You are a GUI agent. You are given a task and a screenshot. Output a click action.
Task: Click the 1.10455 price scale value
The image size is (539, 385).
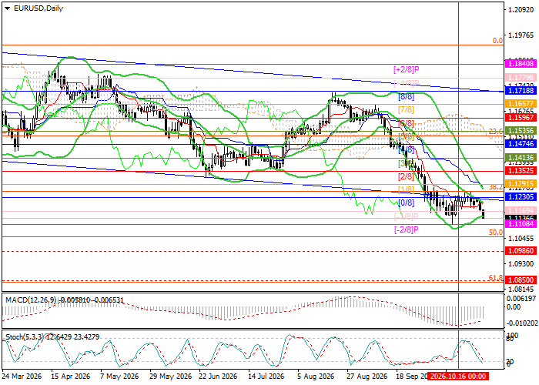click(x=521, y=238)
